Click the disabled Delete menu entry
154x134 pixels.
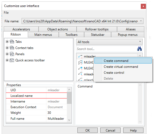point(123,79)
